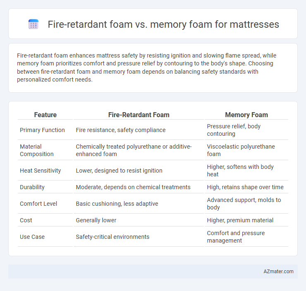Select the cell 'Pressure relief, body contouring'
This screenshot has height=291, width=306.
pyautogui.click(x=246, y=130)
